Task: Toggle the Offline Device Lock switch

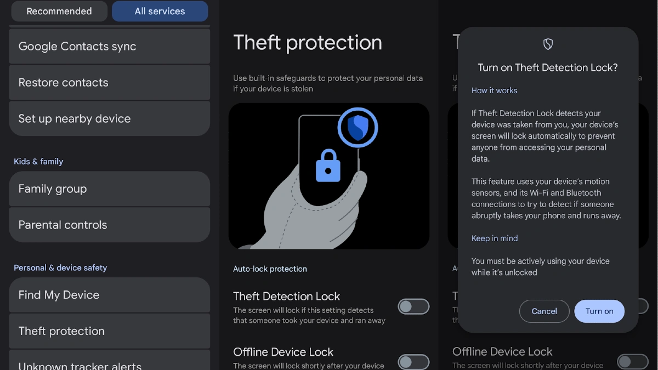Action: tap(413, 362)
